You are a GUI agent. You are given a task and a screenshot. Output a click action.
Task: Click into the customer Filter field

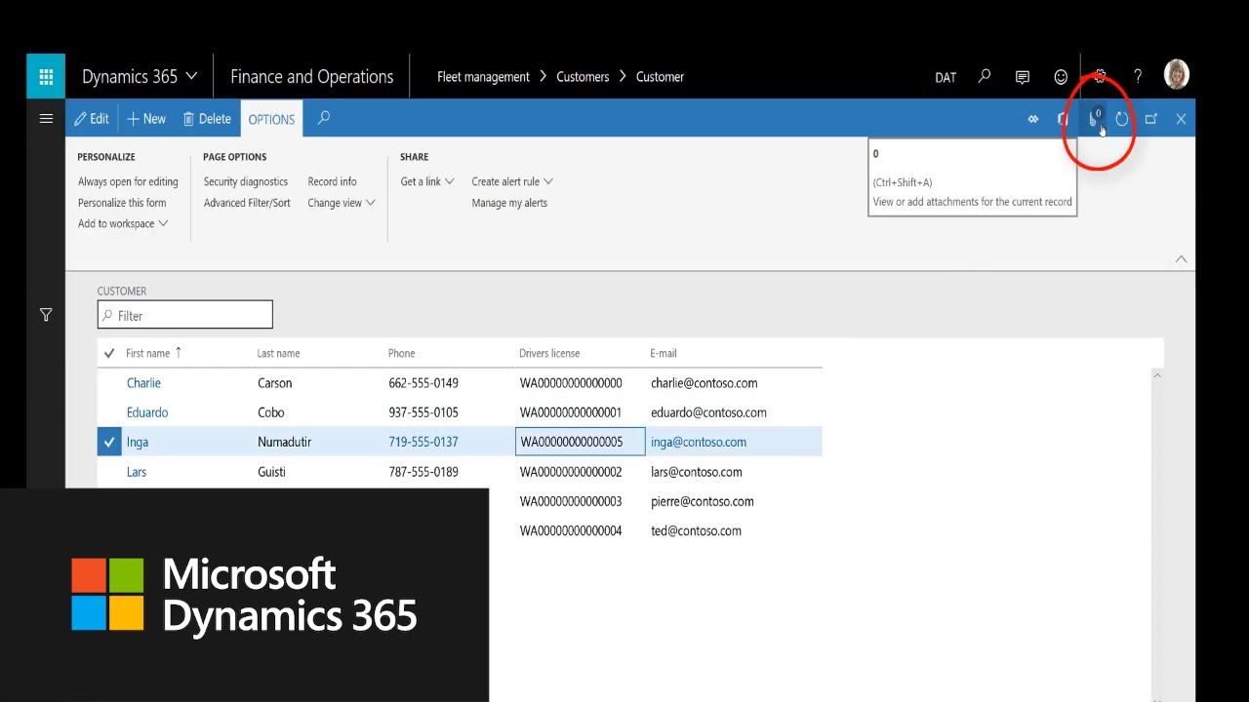(x=185, y=315)
